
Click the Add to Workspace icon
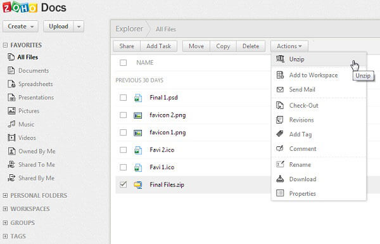click(280, 75)
